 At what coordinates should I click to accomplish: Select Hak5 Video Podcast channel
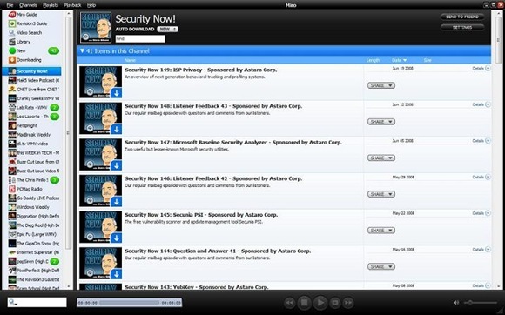tap(34, 80)
